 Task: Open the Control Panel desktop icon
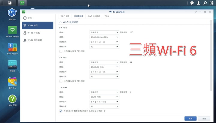(12, 66)
